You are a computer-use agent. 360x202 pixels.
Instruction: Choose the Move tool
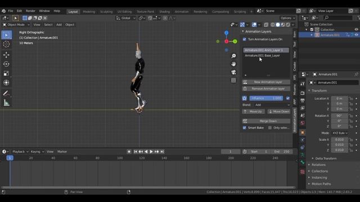[x=6, y=54]
